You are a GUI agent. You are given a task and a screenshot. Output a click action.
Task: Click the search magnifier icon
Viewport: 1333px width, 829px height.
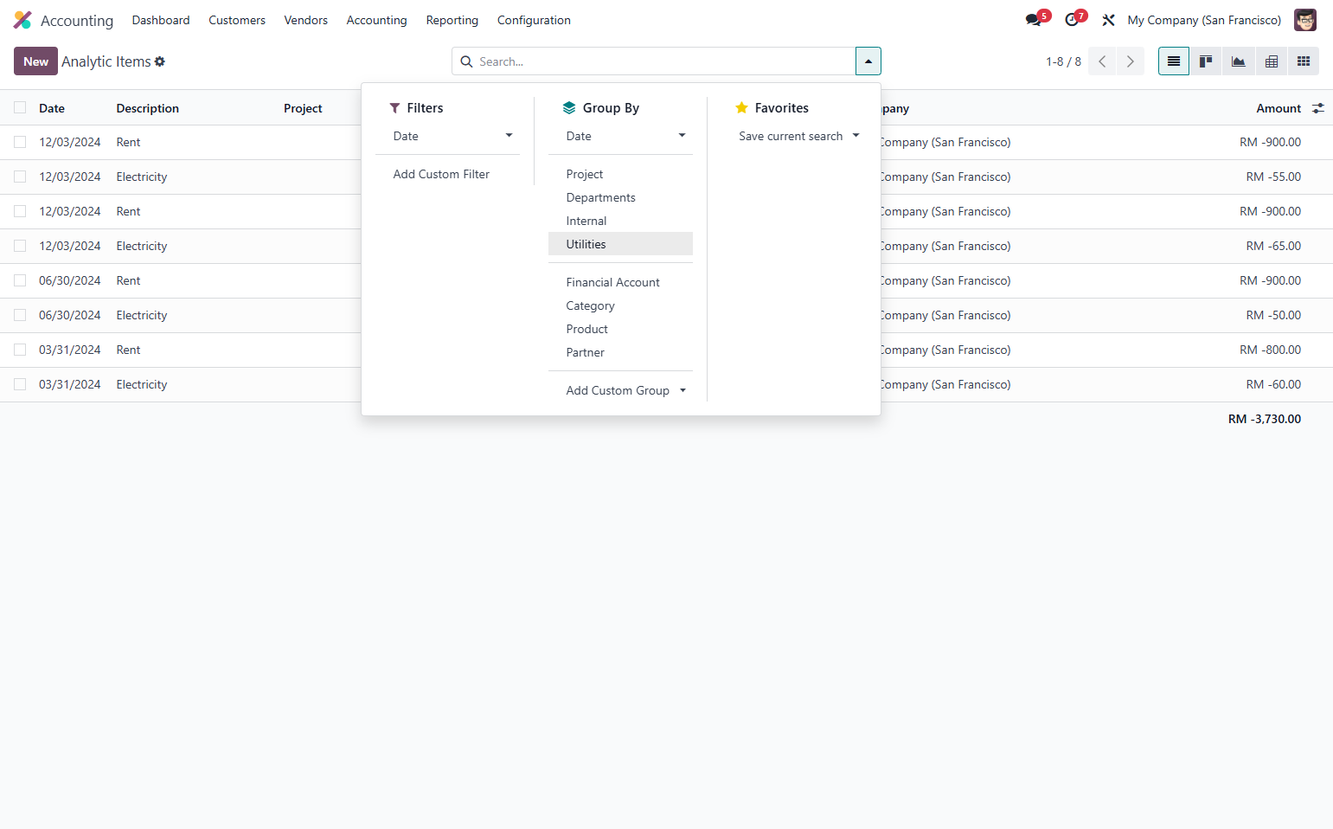point(466,61)
